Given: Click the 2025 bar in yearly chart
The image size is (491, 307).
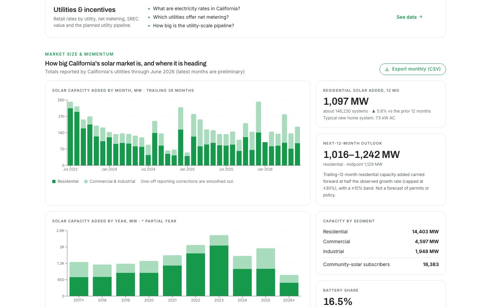Looking at the screenshot, I should [x=266, y=272].
